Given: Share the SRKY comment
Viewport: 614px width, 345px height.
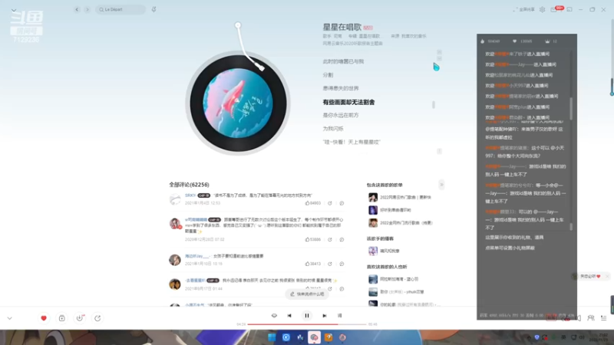Looking at the screenshot, I should [x=330, y=203].
